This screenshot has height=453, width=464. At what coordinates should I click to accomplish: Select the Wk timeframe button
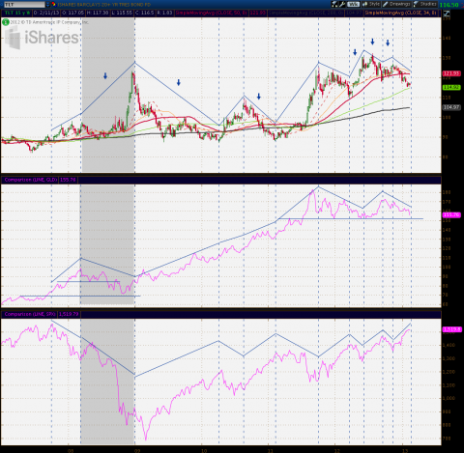(353, 4)
